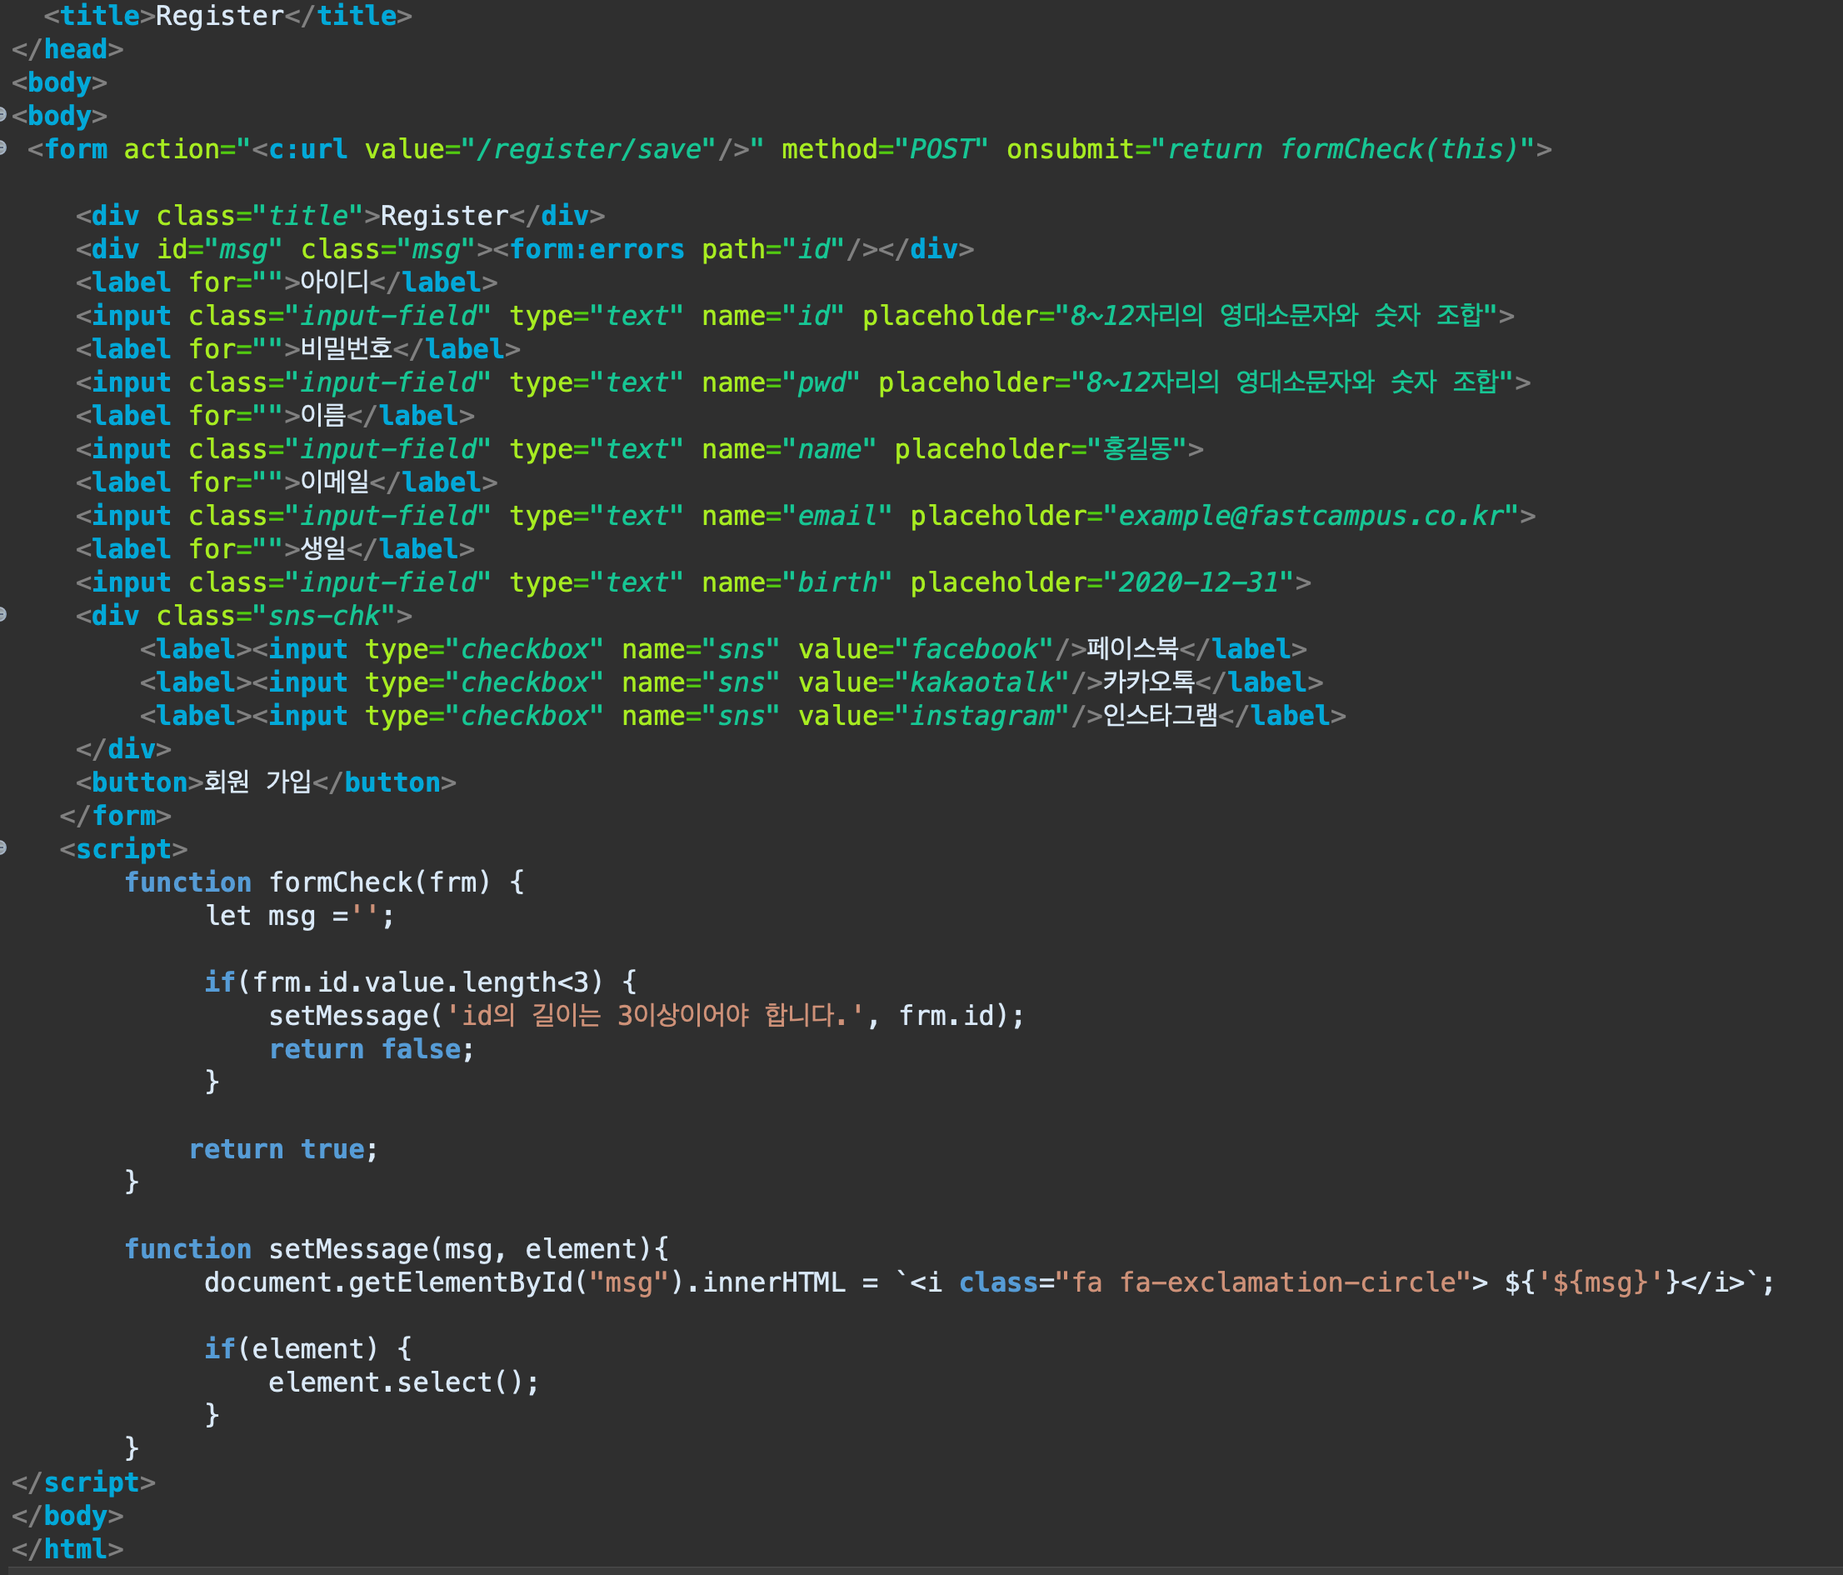Collapse the form tag fold marker

2,147
